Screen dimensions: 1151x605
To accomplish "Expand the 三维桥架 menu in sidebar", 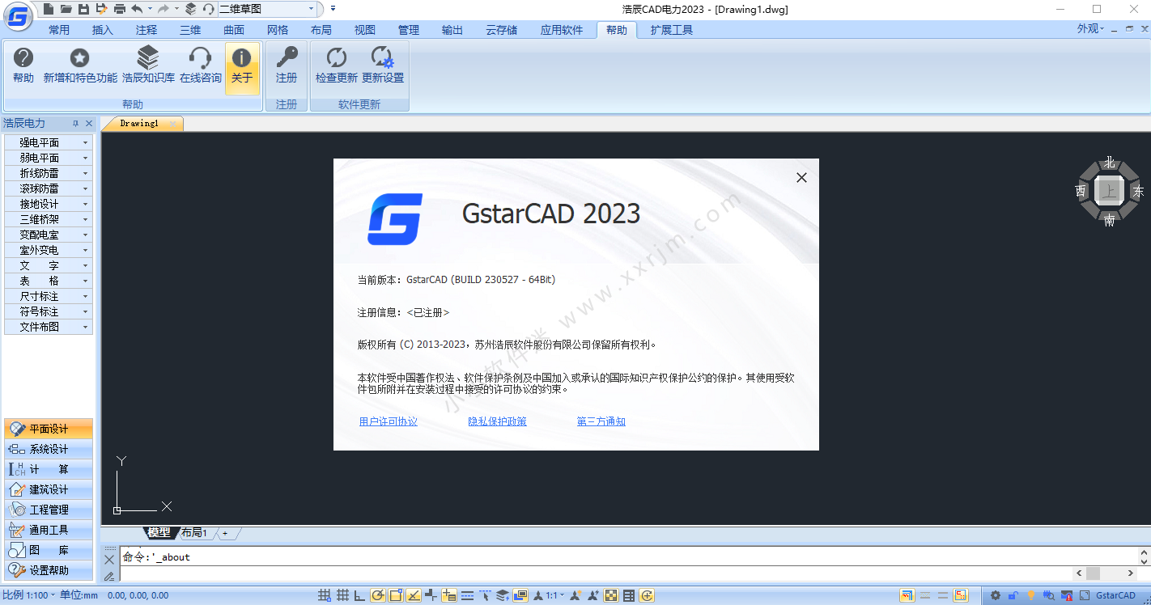I will point(49,219).
